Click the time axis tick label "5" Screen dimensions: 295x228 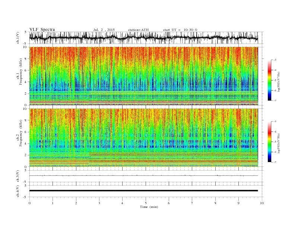(x=146, y=203)
